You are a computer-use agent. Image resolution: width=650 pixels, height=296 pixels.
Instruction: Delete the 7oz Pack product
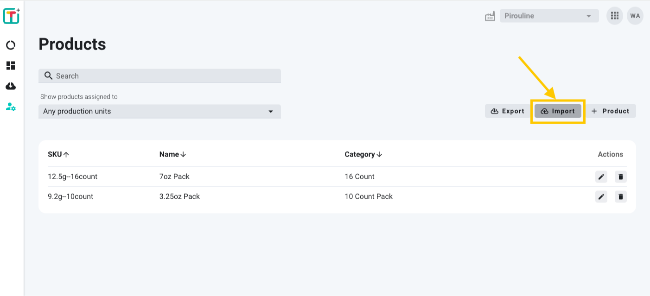point(621,176)
